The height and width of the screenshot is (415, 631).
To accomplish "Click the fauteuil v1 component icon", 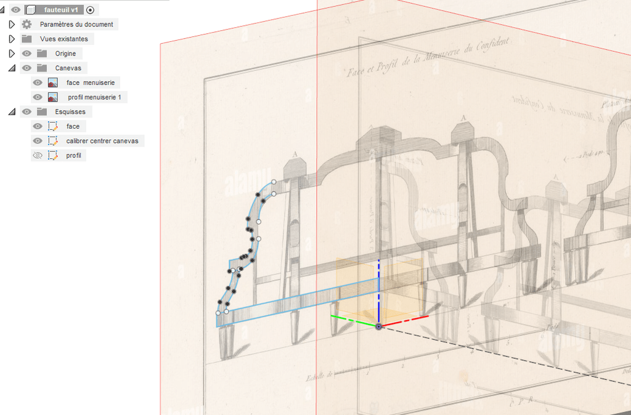I will (31, 10).
